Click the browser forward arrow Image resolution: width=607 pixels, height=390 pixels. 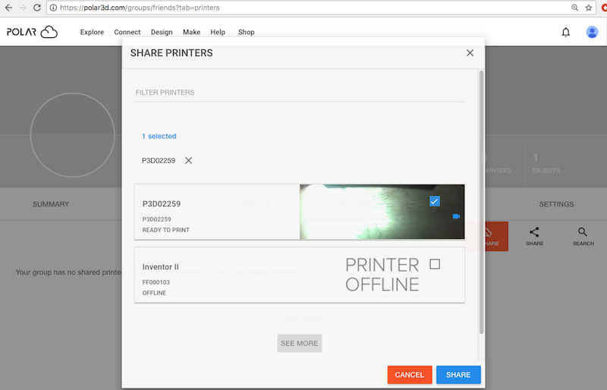click(23, 8)
